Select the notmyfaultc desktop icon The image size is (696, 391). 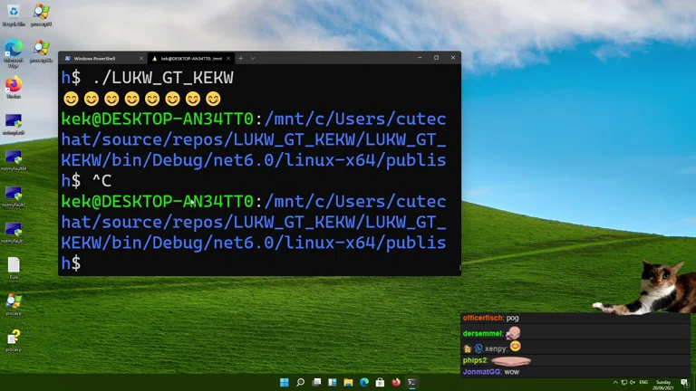[14, 196]
